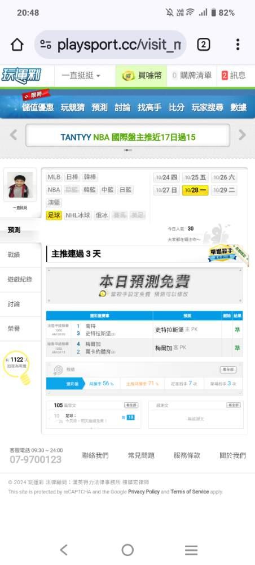This screenshot has width=255, height=565.
Task: Expand the 一直挺挺 user dropdown
Action: 81,76
